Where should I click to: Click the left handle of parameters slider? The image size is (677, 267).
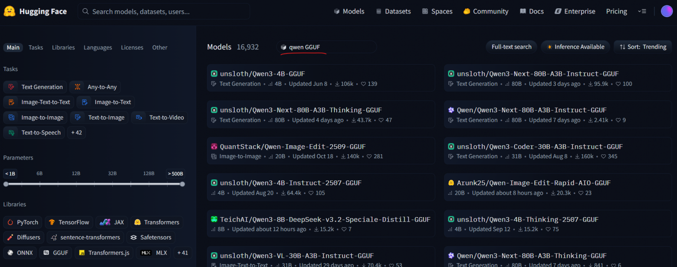pos(6,184)
